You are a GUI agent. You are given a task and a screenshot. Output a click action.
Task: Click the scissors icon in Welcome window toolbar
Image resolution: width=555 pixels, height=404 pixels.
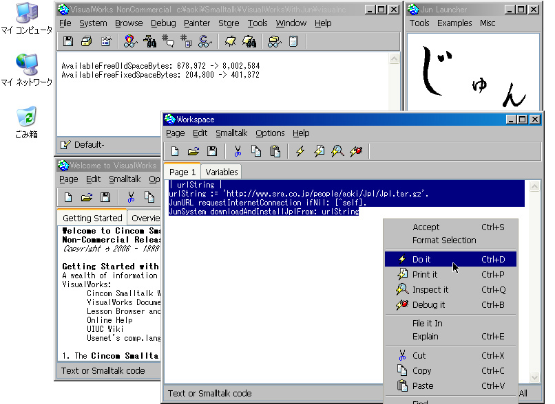(131, 197)
